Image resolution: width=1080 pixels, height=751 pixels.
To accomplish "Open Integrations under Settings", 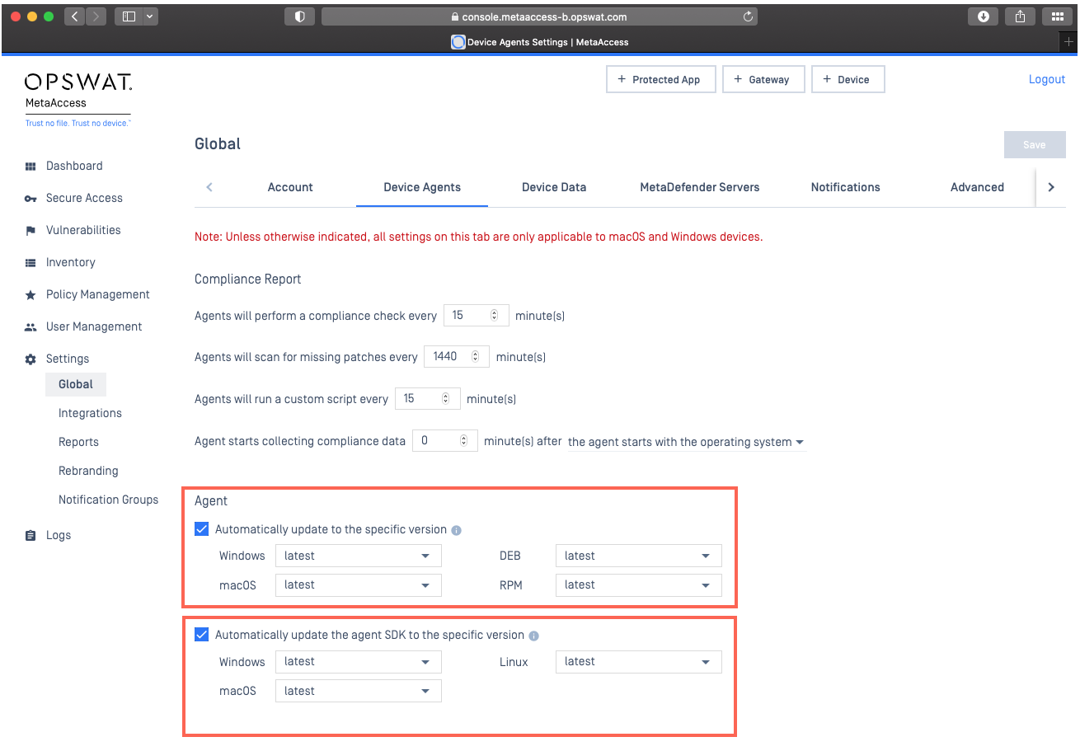I will click(90, 413).
